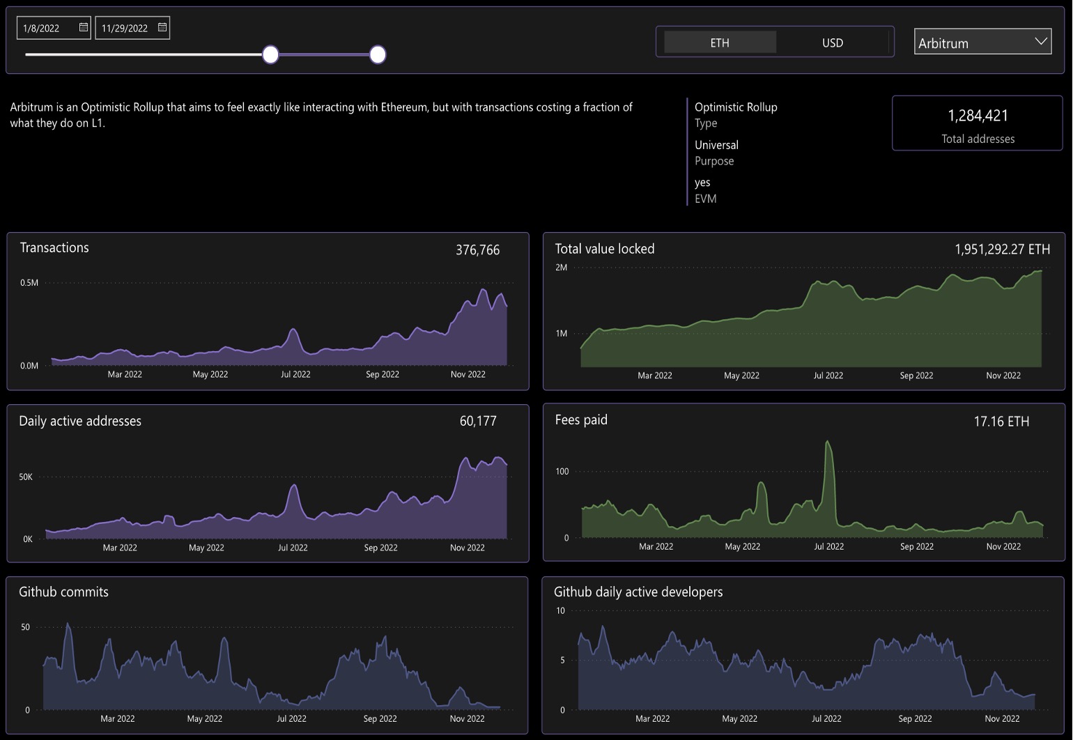
Task: Click the 0.5M axis label in Transactions chart
Action: (x=29, y=283)
